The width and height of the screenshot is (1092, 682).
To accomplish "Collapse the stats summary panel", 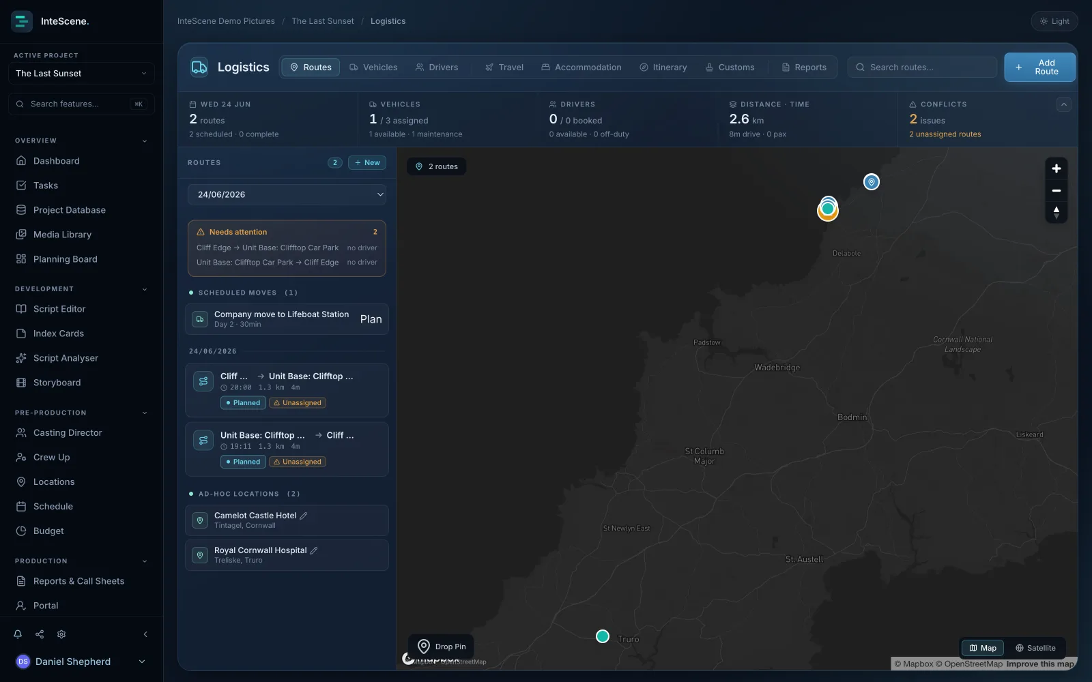I will 1063,104.
